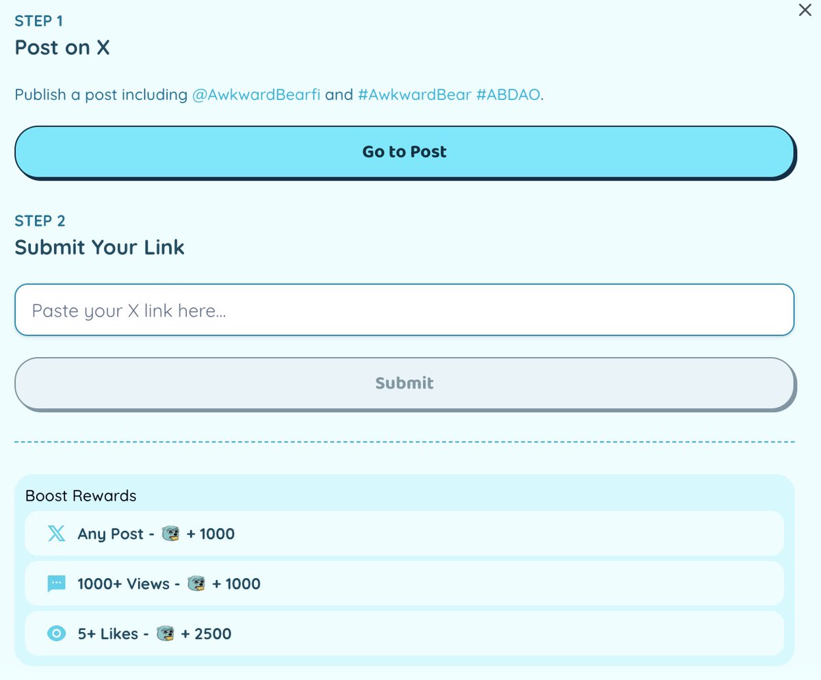Click the '+ 2500' reward value
Screen dimensions: 821x680
point(206,634)
